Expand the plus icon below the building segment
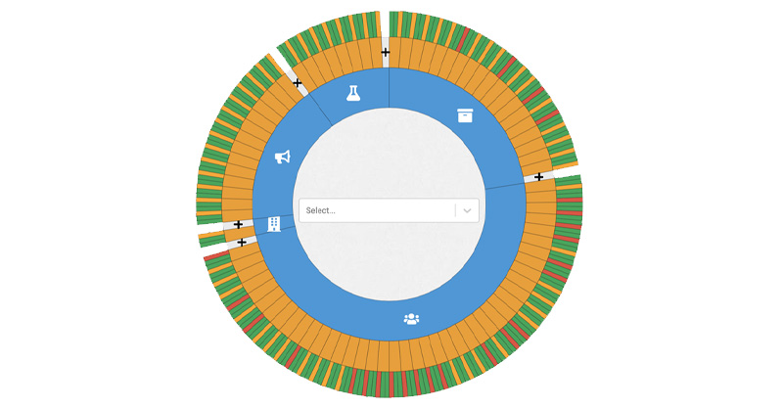 coord(242,243)
